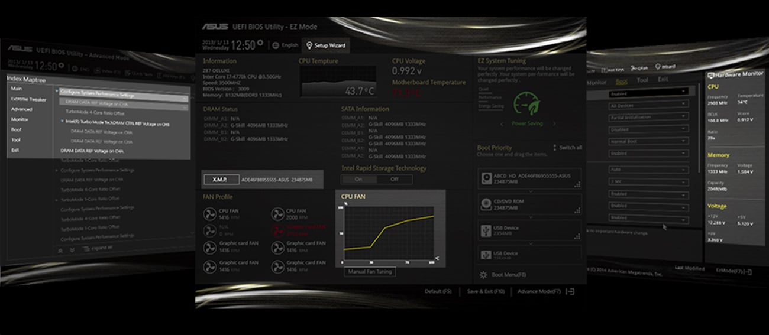Select Advanced in Index Maptree
Viewport: 769px width, 335px height.
tap(21, 109)
